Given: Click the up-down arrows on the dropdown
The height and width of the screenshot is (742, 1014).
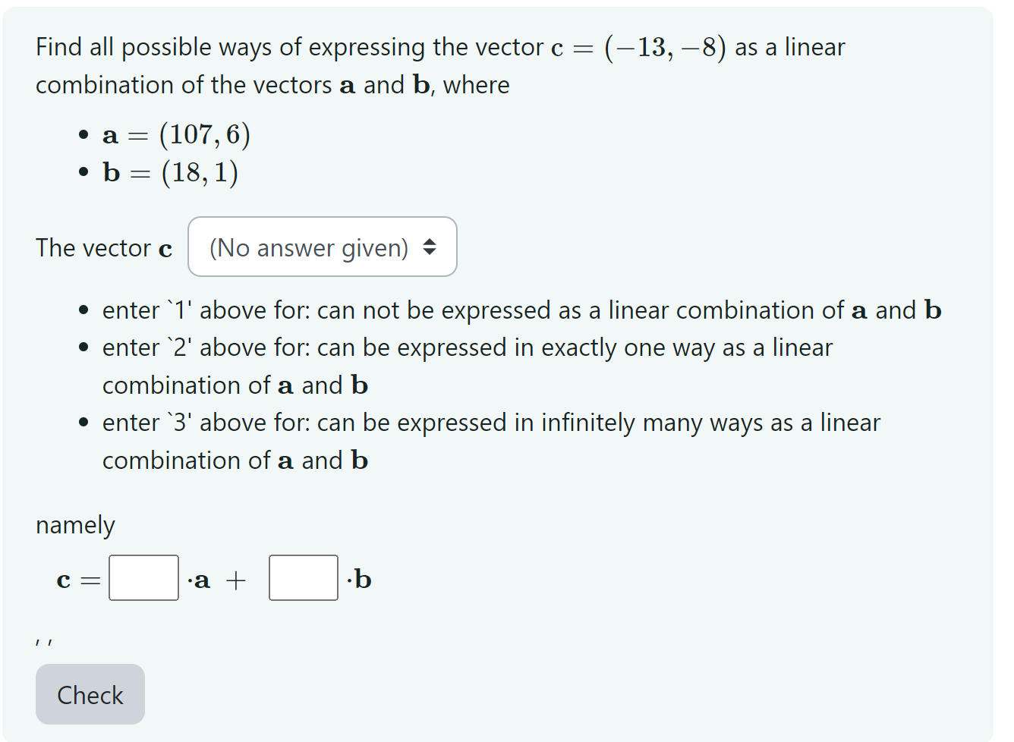Looking at the screenshot, I should (431, 247).
